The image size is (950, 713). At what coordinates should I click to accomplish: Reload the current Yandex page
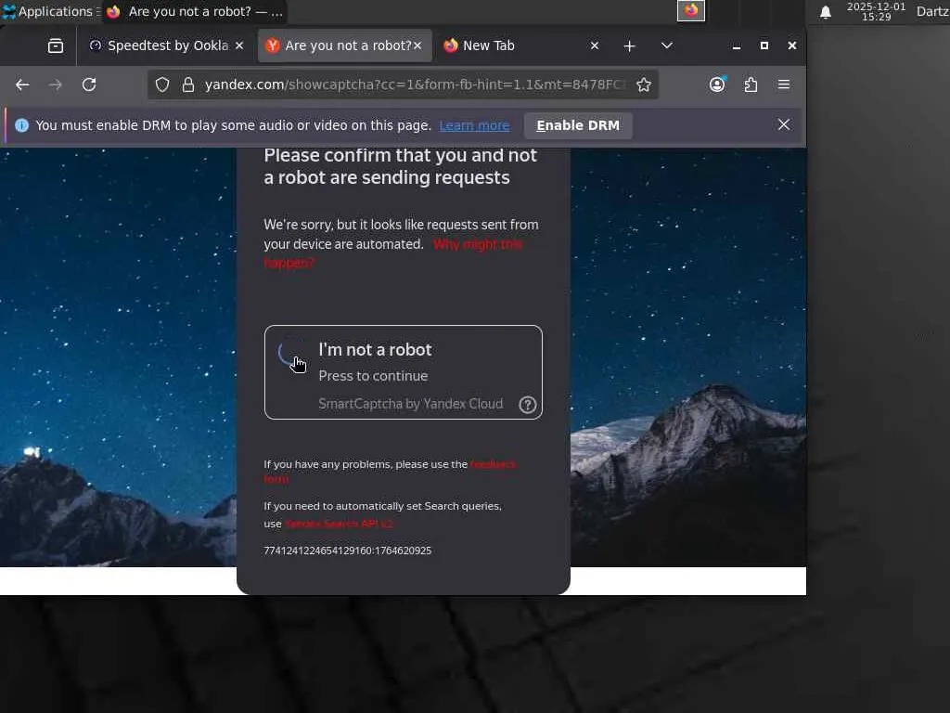89,84
